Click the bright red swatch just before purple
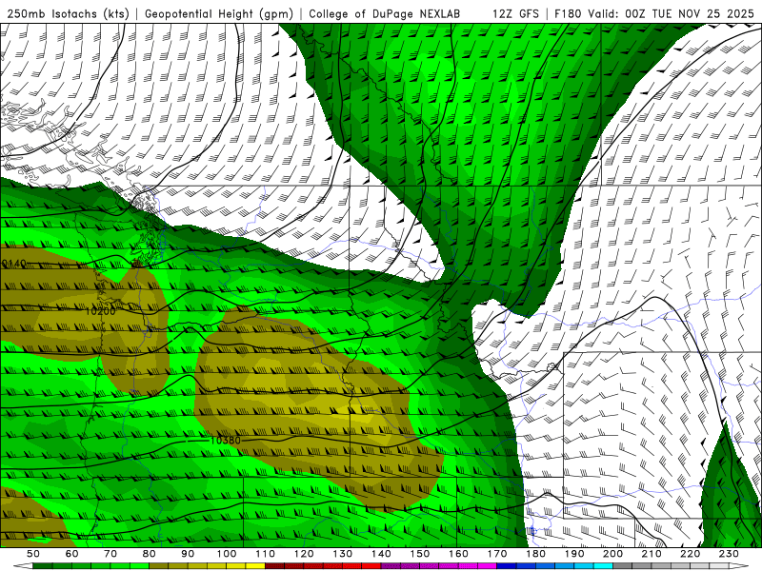Viewport: 762px width, 571px height. 371,566
